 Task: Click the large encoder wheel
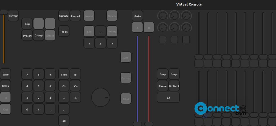coord(101,97)
